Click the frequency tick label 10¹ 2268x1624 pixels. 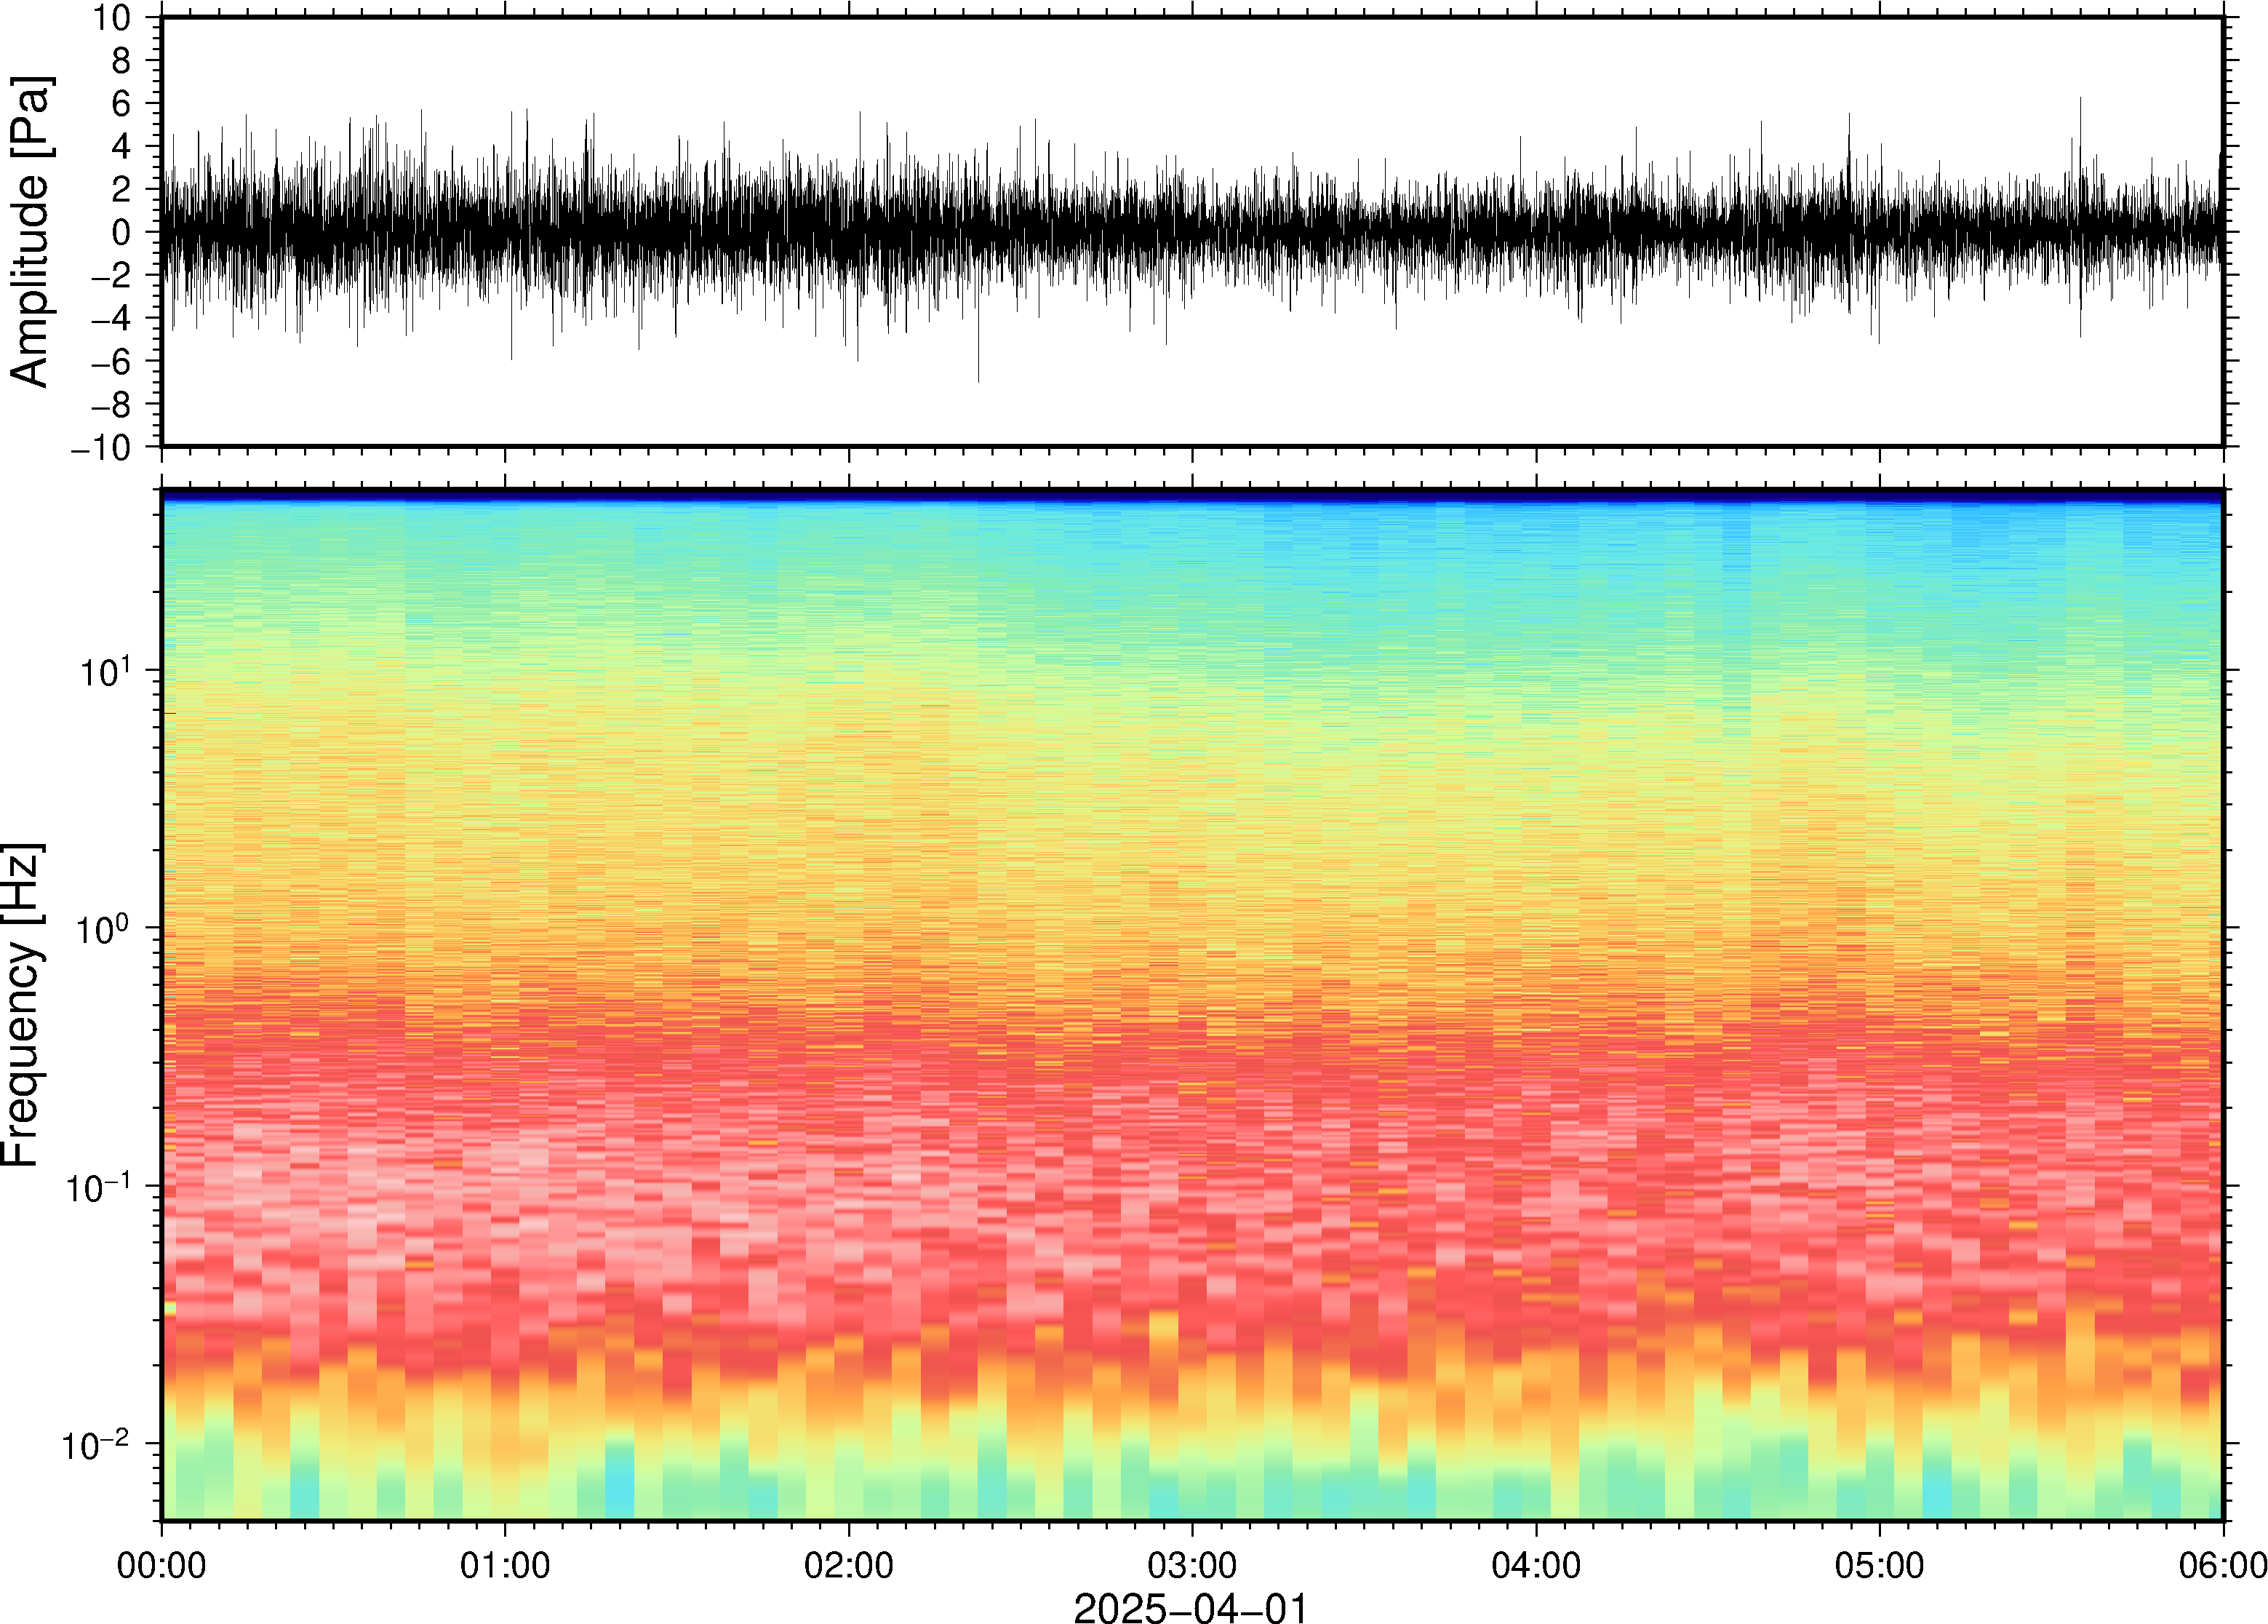coord(106,669)
